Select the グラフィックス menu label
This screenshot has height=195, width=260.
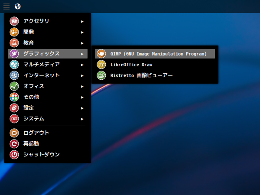(x=42, y=54)
